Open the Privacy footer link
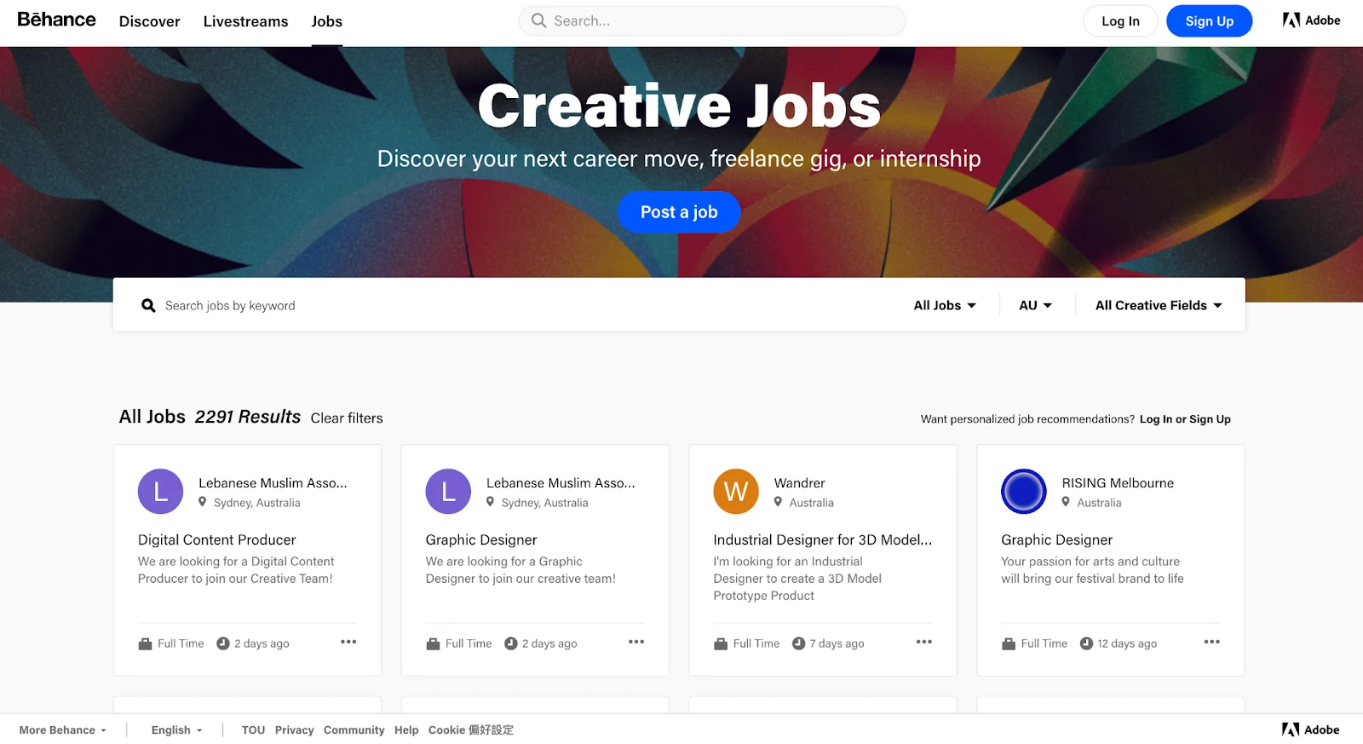 pyautogui.click(x=294, y=730)
